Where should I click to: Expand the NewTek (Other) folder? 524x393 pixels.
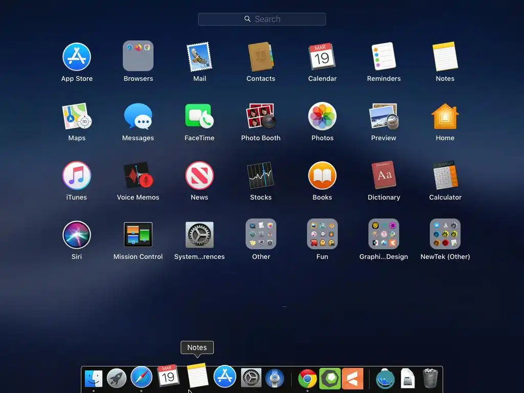pyautogui.click(x=445, y=234)
